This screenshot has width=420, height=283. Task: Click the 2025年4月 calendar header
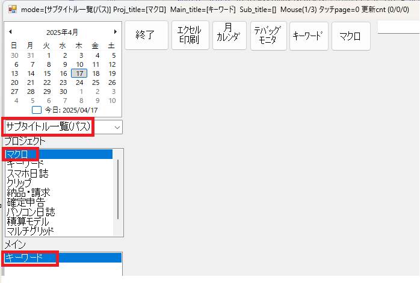coord(63,32)
